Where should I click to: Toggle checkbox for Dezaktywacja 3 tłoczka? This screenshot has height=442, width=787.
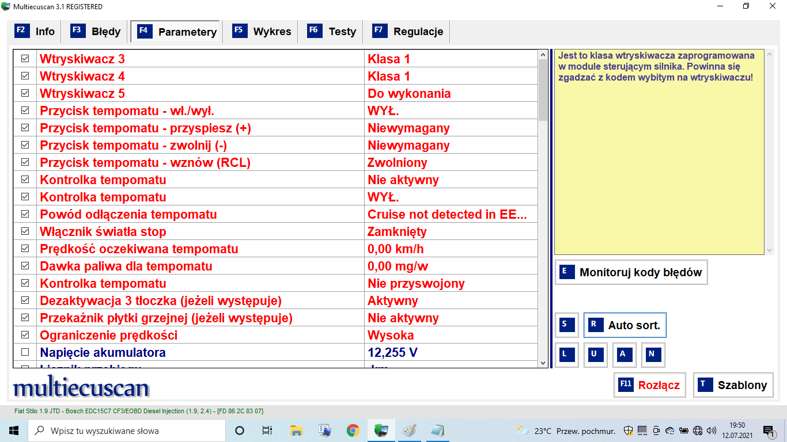coord(25,300)
